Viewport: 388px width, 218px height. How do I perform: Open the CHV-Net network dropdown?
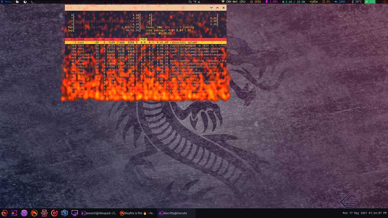[232, 1]
